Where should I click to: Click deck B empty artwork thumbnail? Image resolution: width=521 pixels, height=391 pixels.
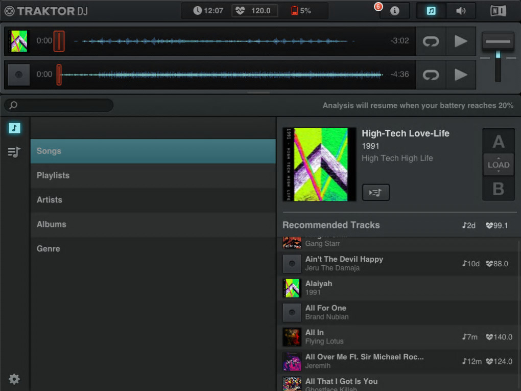click(x=19, y=75)
